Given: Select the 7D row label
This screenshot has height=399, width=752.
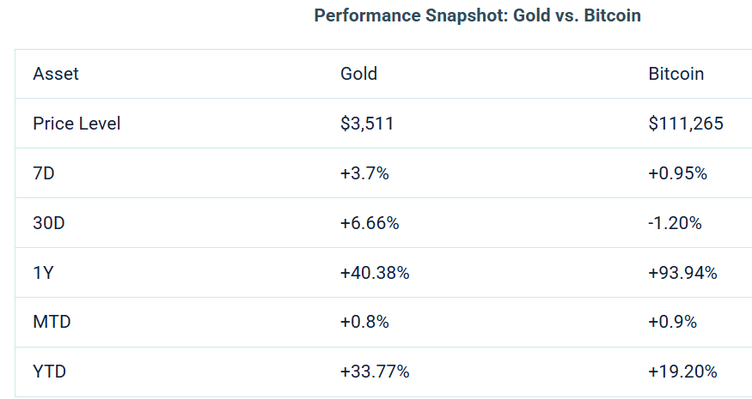Looking at the screenshot, I should [x=45, y=173].
